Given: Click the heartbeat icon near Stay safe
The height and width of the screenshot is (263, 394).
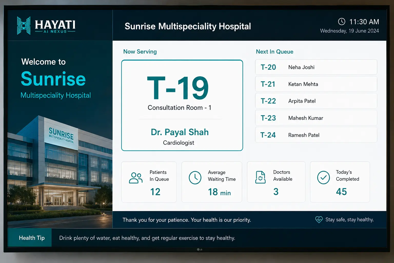Looking at the screenshot, I should pyautogui.click(x=319, y=220).
